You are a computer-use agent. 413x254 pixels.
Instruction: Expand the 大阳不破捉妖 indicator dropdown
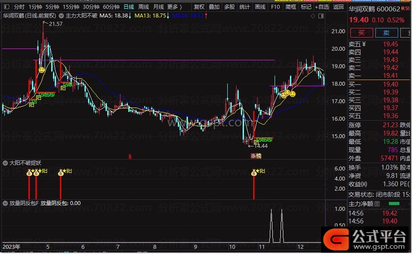pyautogui.click(x=5, y=163)
